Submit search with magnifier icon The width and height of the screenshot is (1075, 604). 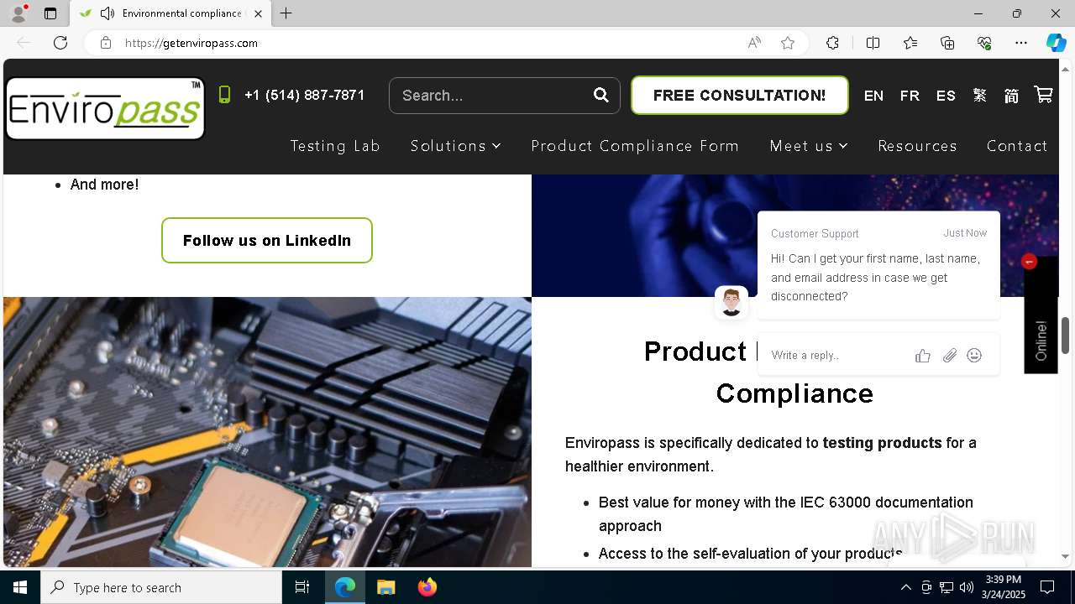point(601,95)
